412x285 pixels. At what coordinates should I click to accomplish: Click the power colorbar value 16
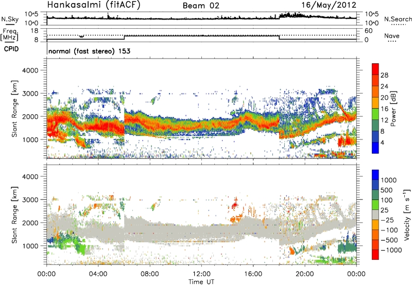click(x=384, y=109)
